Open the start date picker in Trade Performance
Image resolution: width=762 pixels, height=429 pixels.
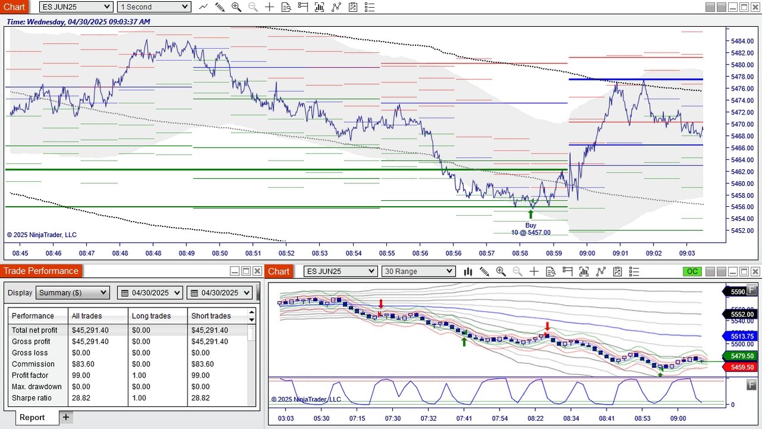pyautogui.click(x=151, y=293)
